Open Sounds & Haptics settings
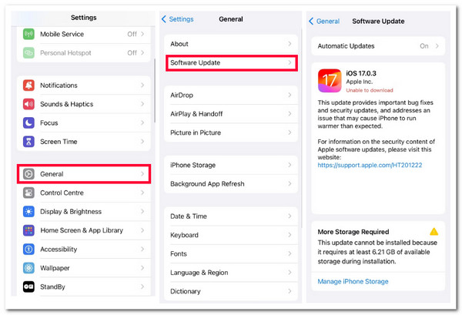Screen dimensions: 462x315 [84, 104]
